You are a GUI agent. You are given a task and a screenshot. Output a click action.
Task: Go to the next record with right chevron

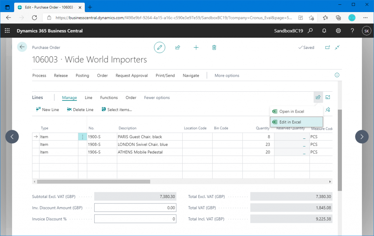pyautogui.click(x=362, y=137)
